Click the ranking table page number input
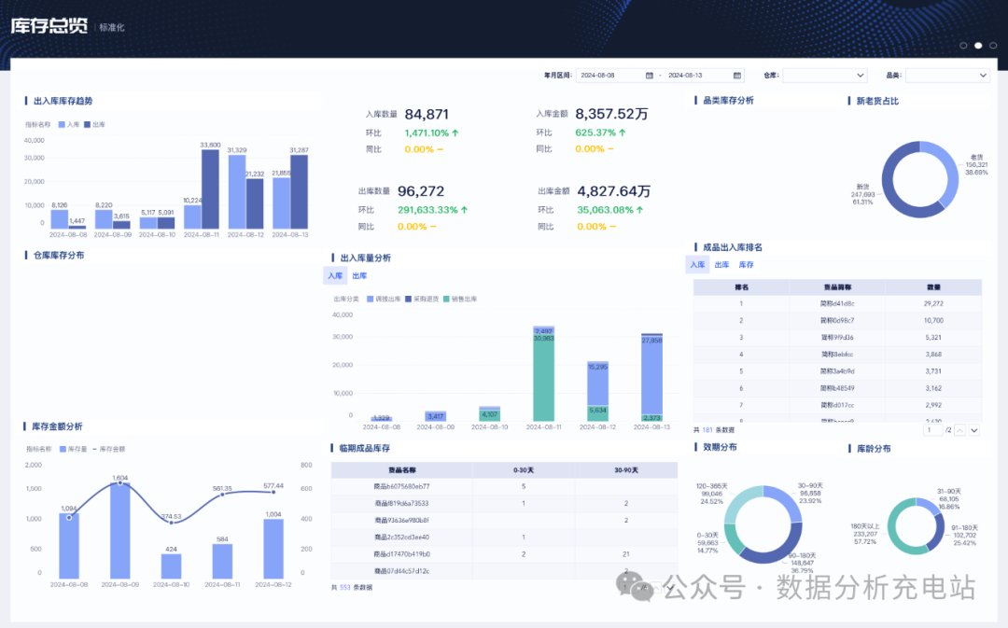 pyautogui.click(x=932, y=430)
